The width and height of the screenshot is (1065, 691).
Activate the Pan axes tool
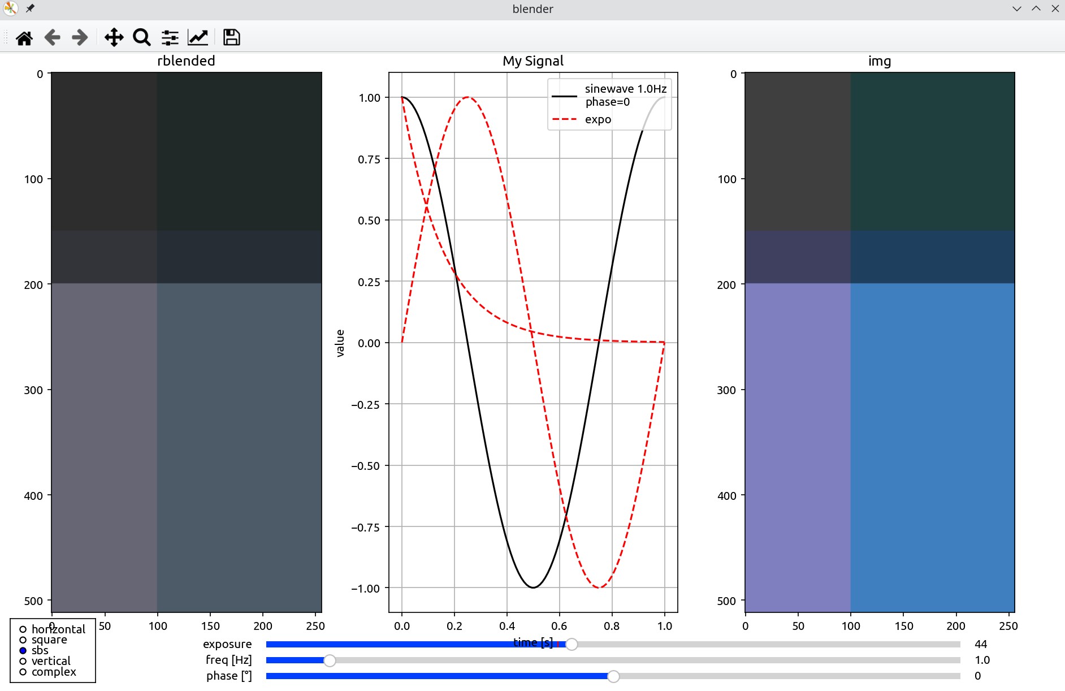coord(114,38)
